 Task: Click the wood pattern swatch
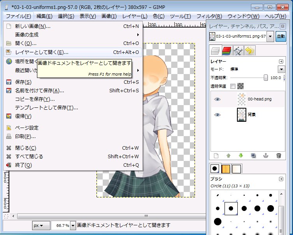click(x=226, y=169)
